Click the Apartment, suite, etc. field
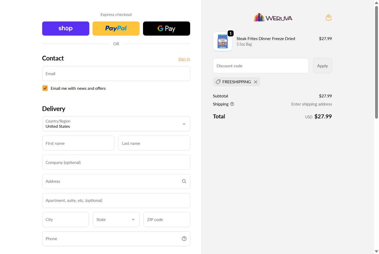 [x=116, y=200]
